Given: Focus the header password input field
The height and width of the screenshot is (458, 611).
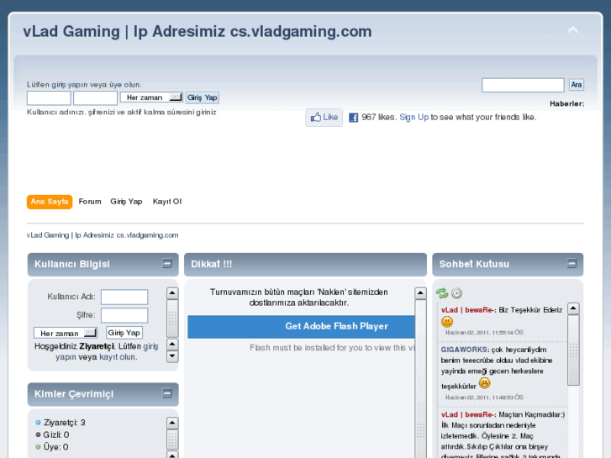Looking at the screenshot, I should [x=96, y=98].
